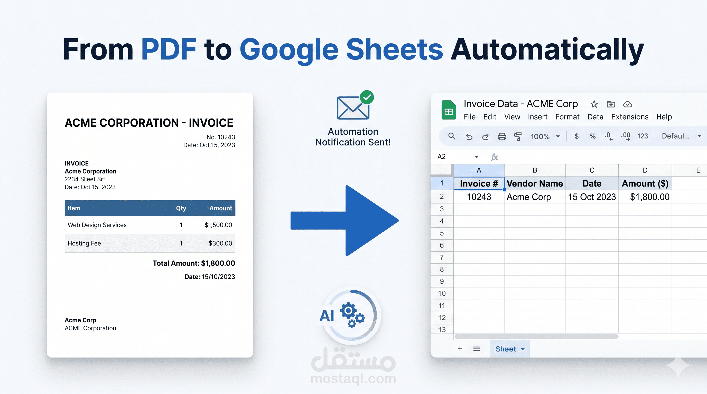Click the undo arrow icon

(469, 136)
